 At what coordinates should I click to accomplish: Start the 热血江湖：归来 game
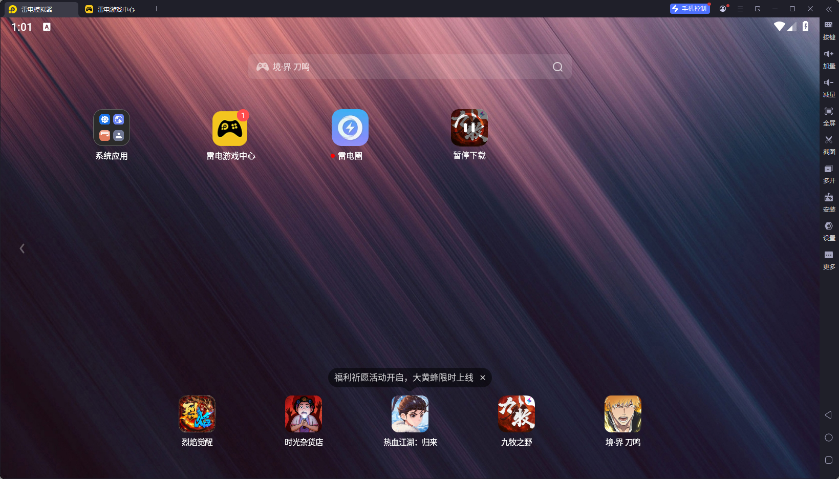(410, 414)
